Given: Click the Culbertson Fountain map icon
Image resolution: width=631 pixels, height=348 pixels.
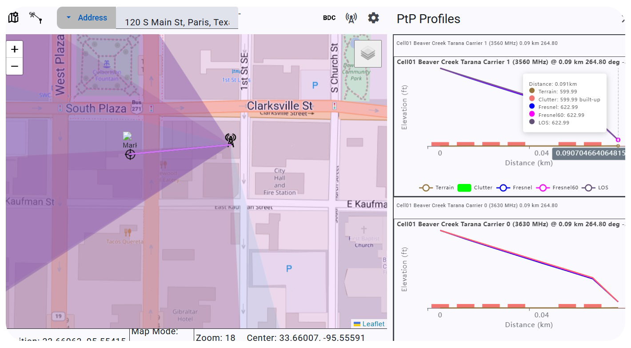Looking at the screenshot, I should click(x=107, y=64).
